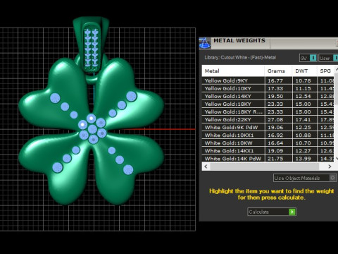Viewport: 338px width, 254px height.
Task: Click the Library: Cutout White label
Action: point(240,57)
